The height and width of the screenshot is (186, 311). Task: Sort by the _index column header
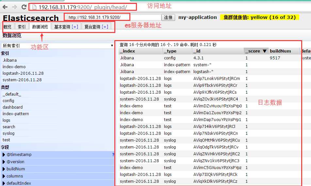click(x=140, y=51)
